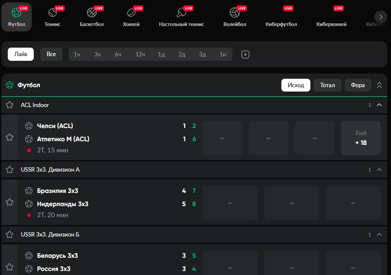The image size is (391, 275).
Task: Collapse USSR 3x3. Дивизион А section
Action: pos(379,170)
